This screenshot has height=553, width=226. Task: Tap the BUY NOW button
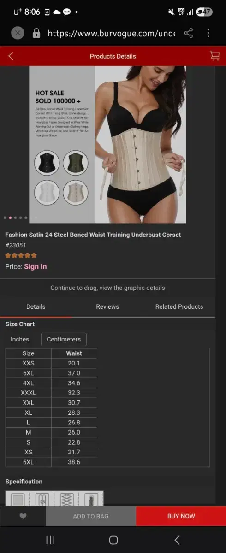(181, 516)
